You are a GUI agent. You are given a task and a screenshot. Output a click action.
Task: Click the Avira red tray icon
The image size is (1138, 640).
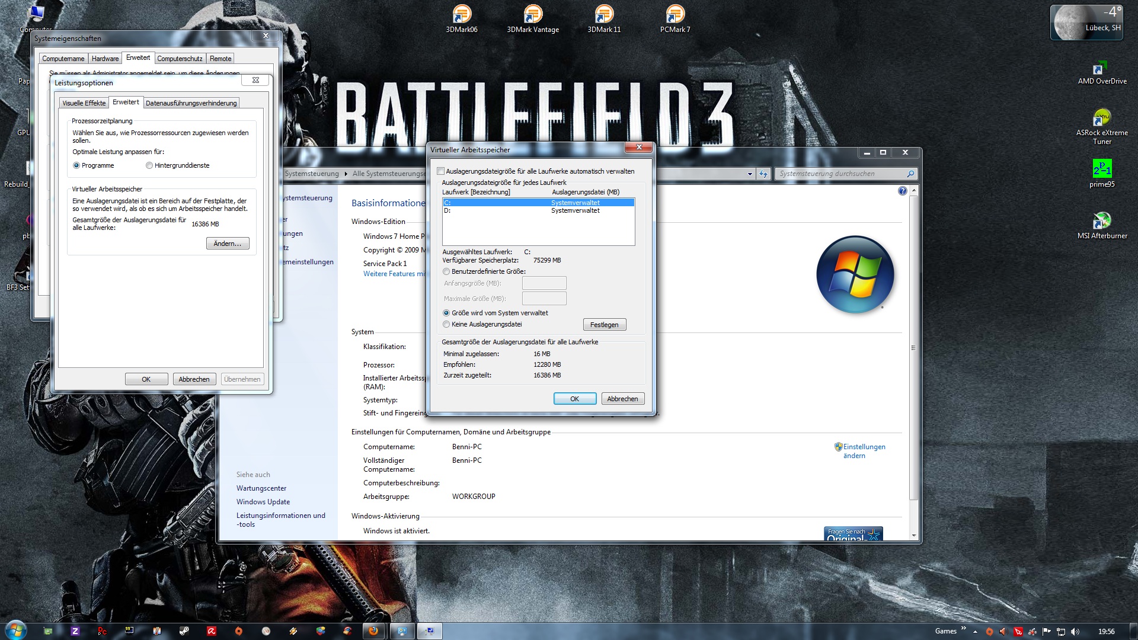pyautogui.click(x=1018, y=632)
